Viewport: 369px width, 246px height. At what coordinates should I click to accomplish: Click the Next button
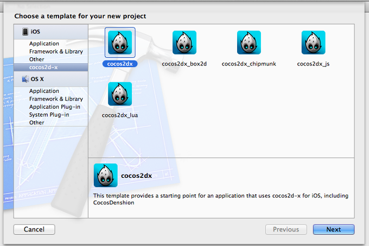point(334,229)
